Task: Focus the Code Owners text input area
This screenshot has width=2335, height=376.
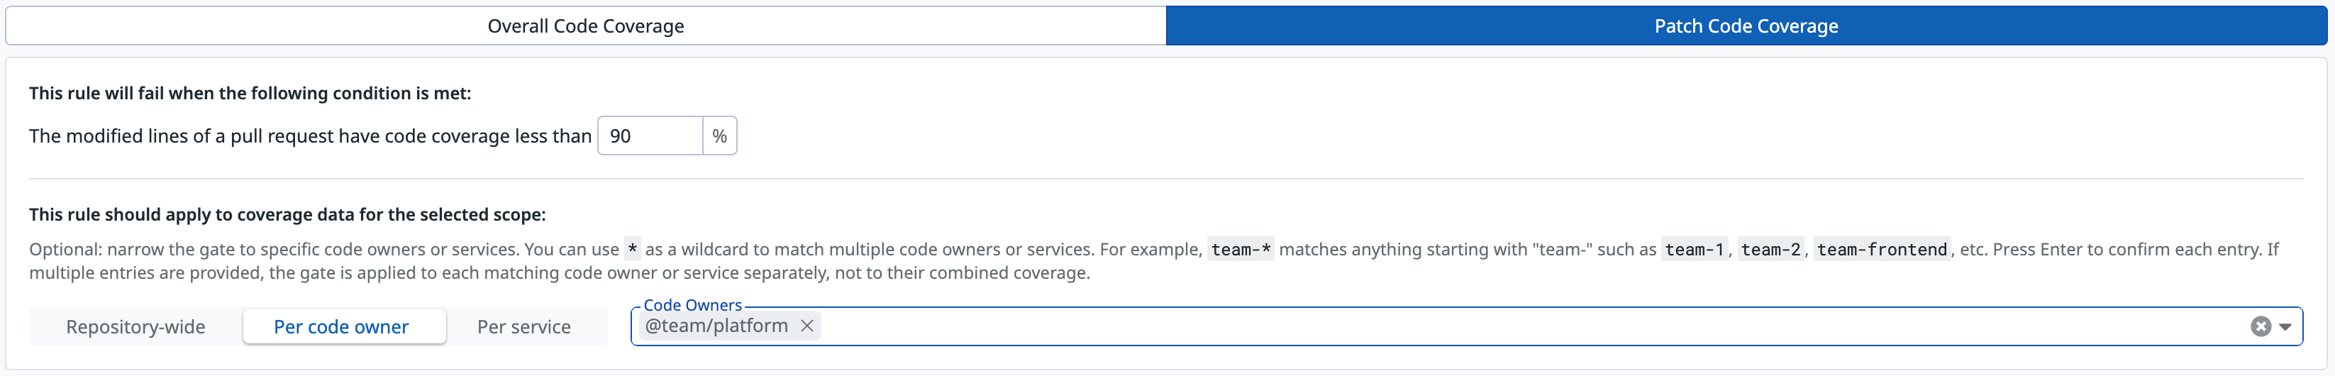Action: tap(1451, 327)
